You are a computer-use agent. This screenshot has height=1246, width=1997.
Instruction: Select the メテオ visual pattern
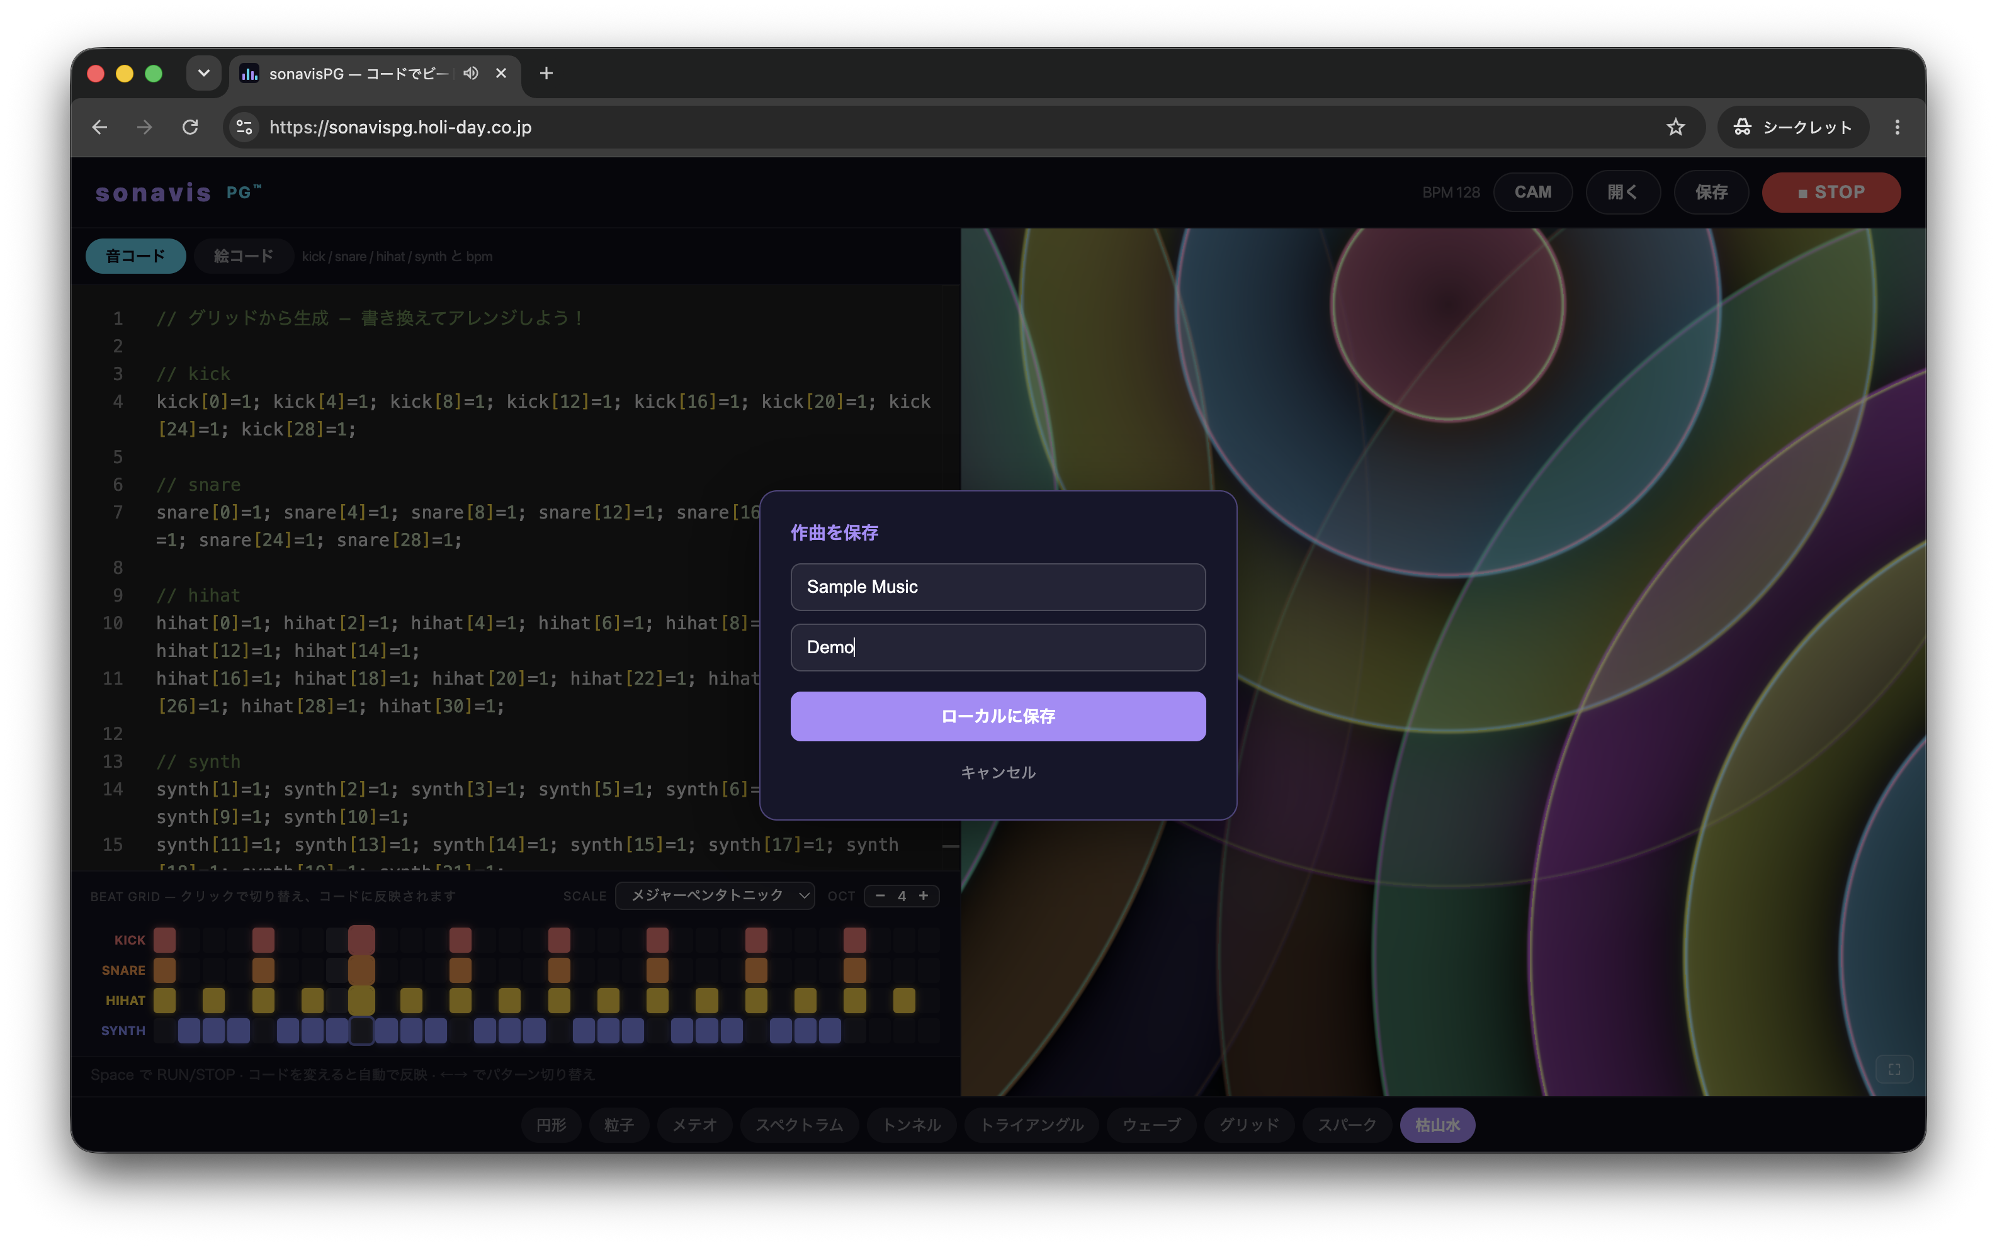pyautogui.click(x=694, y=1124)
